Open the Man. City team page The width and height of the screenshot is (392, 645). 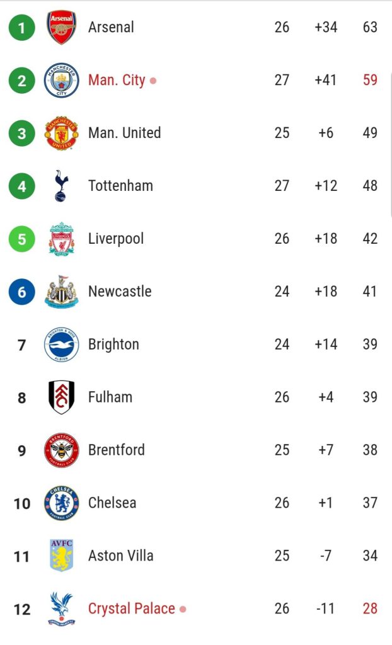tap(117, 80)
